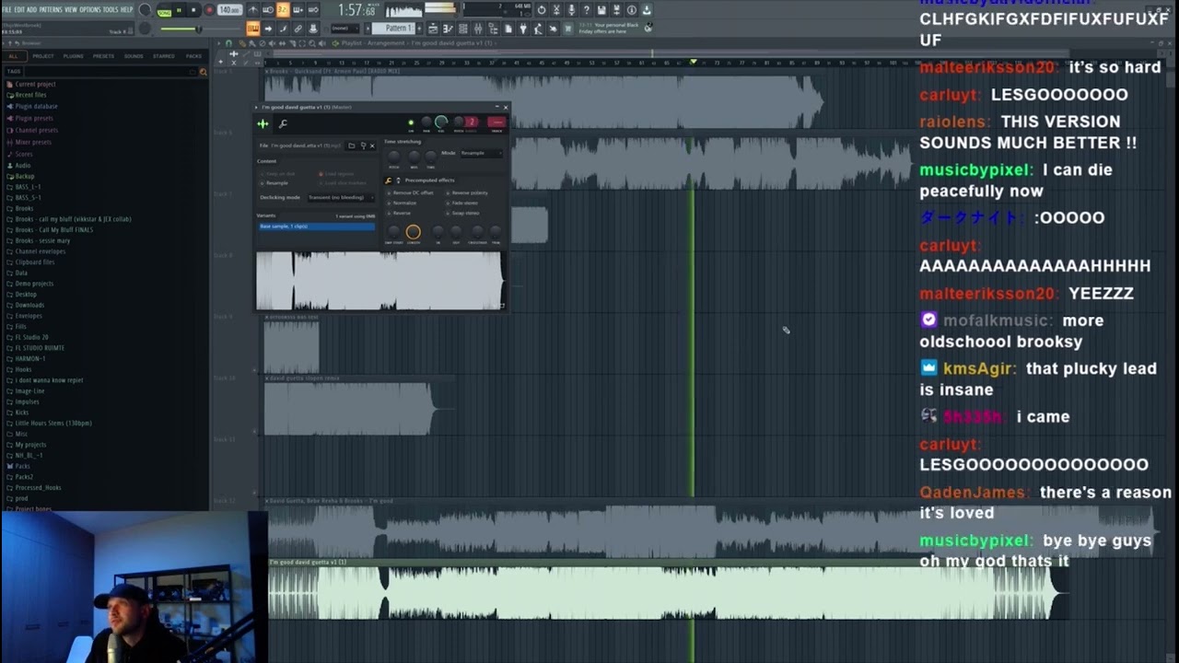1179x663 pixels.
Task: Click the project info icon
Action: 631,10
